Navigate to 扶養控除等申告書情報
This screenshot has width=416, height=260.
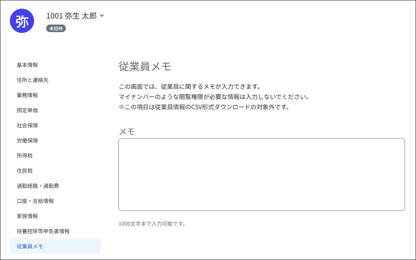[x=43, y=231]
